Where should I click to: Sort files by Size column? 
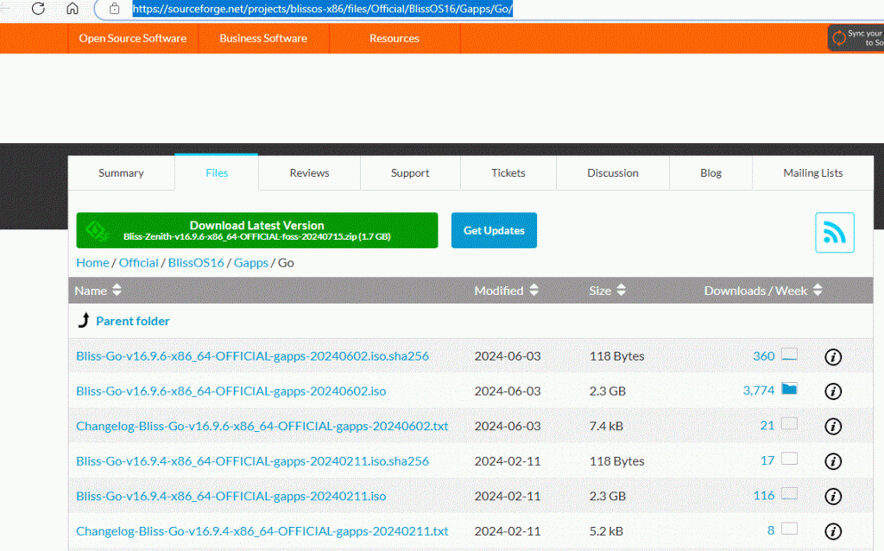pyautogui.click(x=607, y=291)
